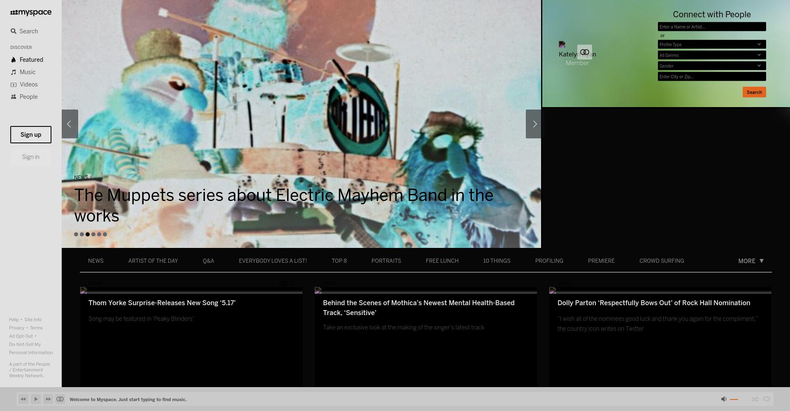This screenshot has height=411, width=790.
Task: Select the TOP 8 category tab
Action: tap(339, 261)
